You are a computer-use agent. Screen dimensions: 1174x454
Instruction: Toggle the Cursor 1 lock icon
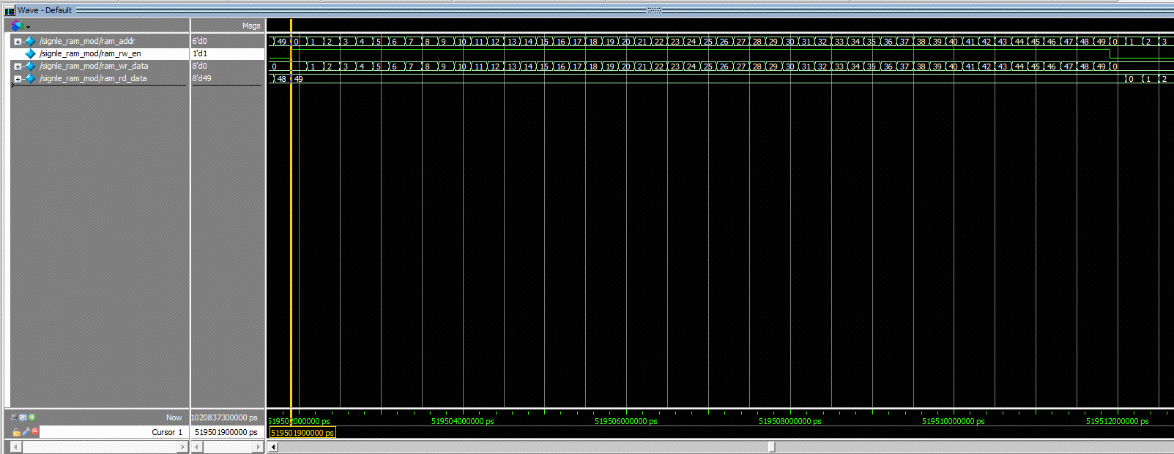point(16,432)
